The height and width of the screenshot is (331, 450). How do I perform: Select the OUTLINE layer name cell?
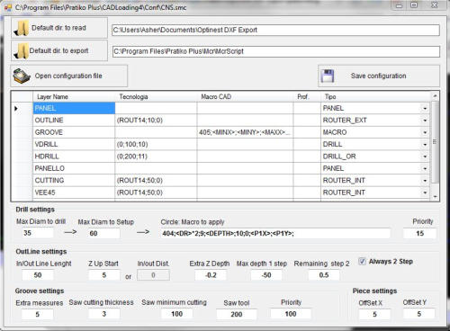click(74, 121)
